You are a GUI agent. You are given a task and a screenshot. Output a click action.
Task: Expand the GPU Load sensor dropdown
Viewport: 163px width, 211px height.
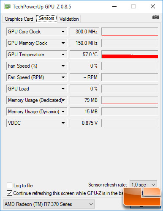coord(63,89)
